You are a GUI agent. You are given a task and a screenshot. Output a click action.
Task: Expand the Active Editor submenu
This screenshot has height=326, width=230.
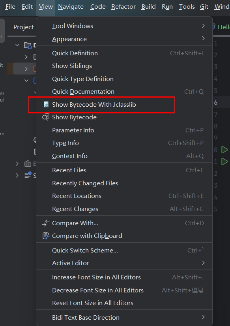point(124,263)
